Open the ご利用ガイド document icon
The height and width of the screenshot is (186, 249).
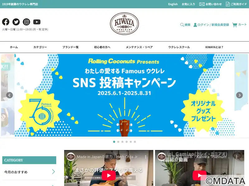tap(228, 4)
